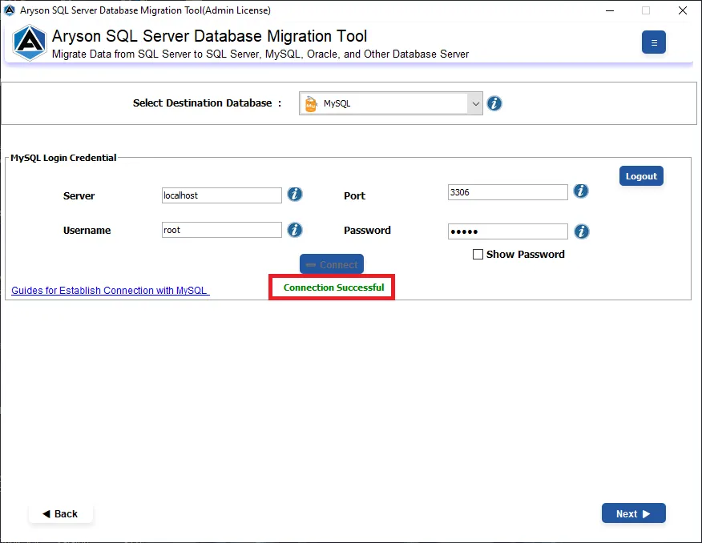The height and width of the screenshot is (543, 702).
Task: Click the Password input field
Action: [508, 231]
